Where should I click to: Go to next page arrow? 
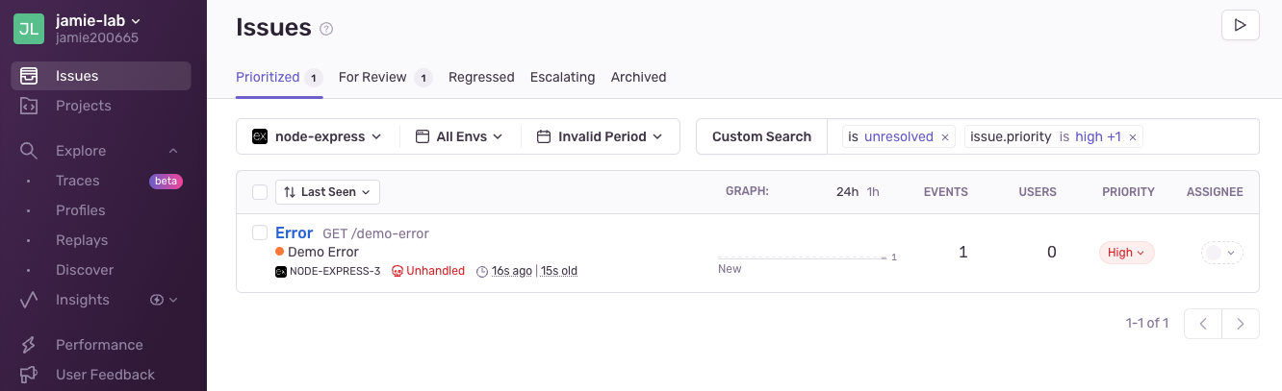click(1241, 324)
